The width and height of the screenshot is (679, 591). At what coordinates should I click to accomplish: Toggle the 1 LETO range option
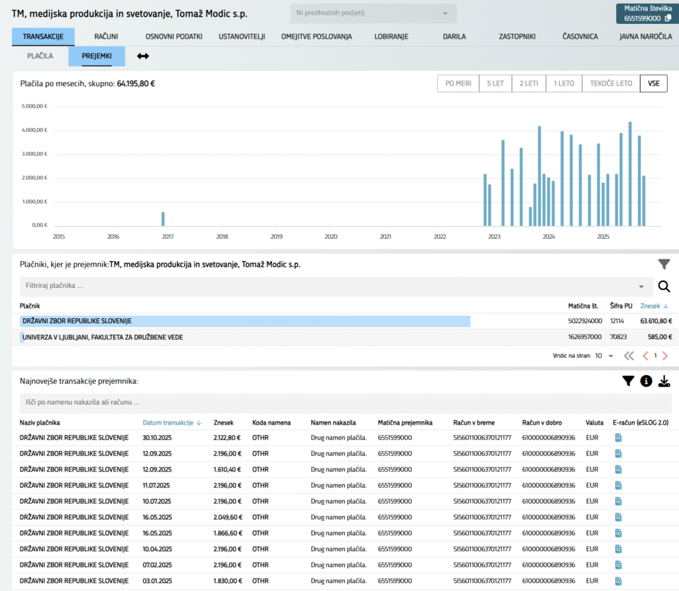click(564, 84)
